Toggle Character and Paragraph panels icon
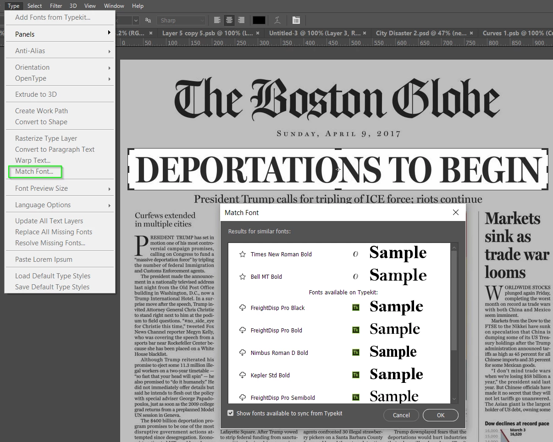 point(296,20)
